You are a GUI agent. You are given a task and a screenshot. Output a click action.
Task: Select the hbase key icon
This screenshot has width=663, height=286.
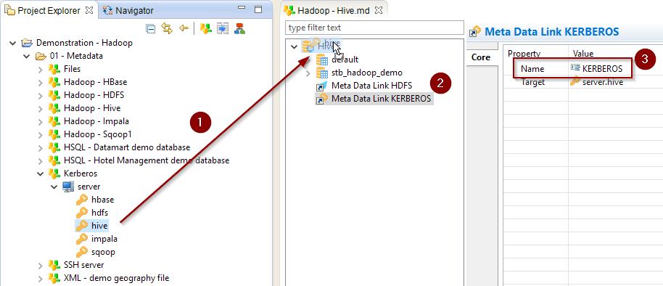tap(82, 200)
